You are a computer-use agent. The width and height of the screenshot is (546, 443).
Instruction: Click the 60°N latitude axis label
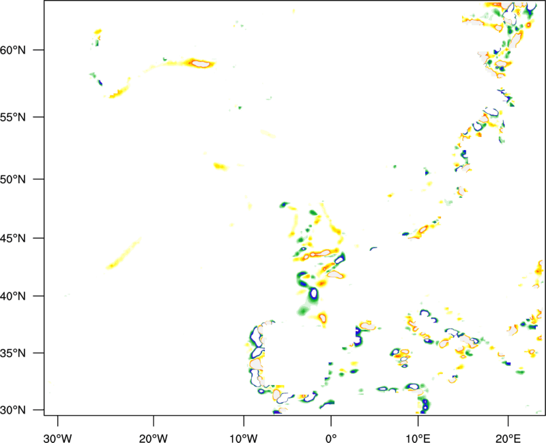(13, 50)
